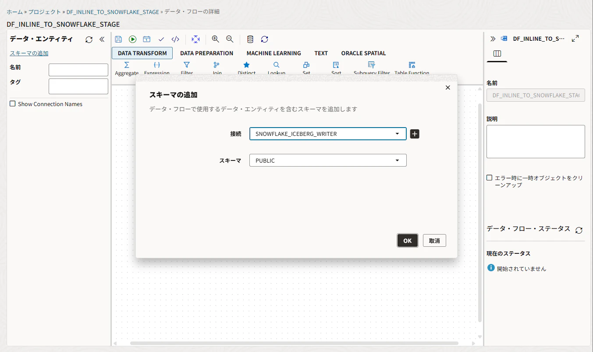
Task: Switch to the DATA TRANSFORM tab
Action: click(x=142, y=53)
